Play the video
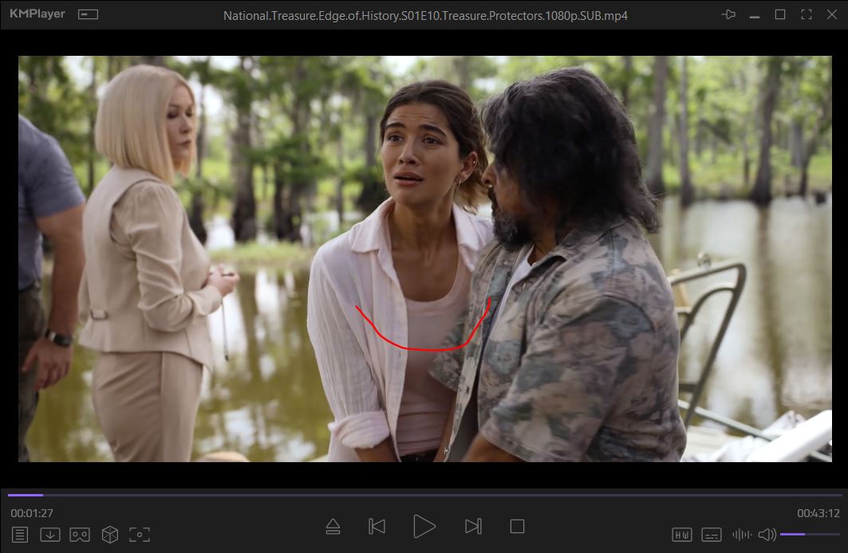This screenshot has width=848, height=553. (x=424, y=527)
